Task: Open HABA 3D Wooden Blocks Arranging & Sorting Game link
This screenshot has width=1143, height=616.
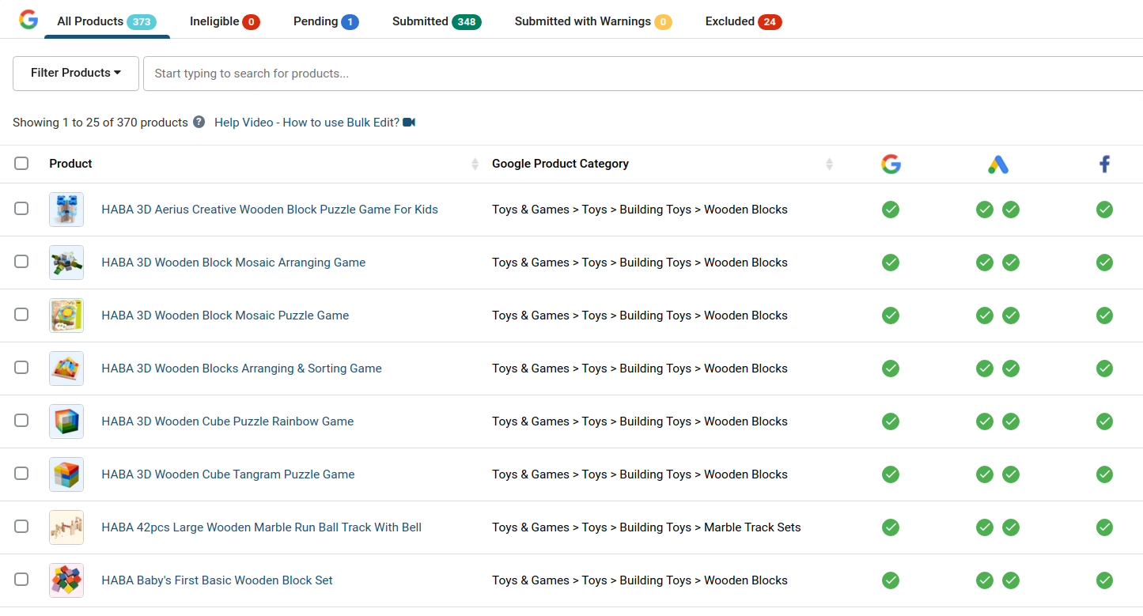Action: pyautogui.click(x=242, y=368)
